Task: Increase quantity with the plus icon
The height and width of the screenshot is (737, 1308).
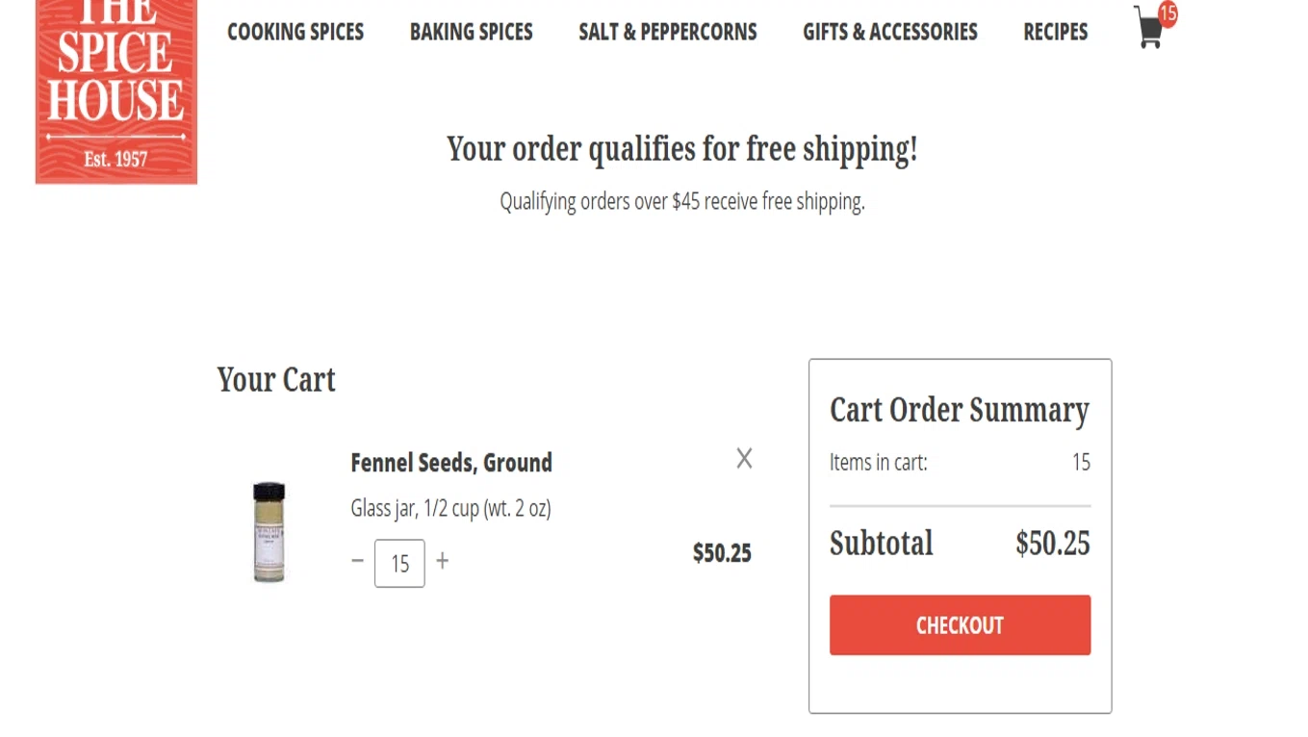Action: coord(442,560)
